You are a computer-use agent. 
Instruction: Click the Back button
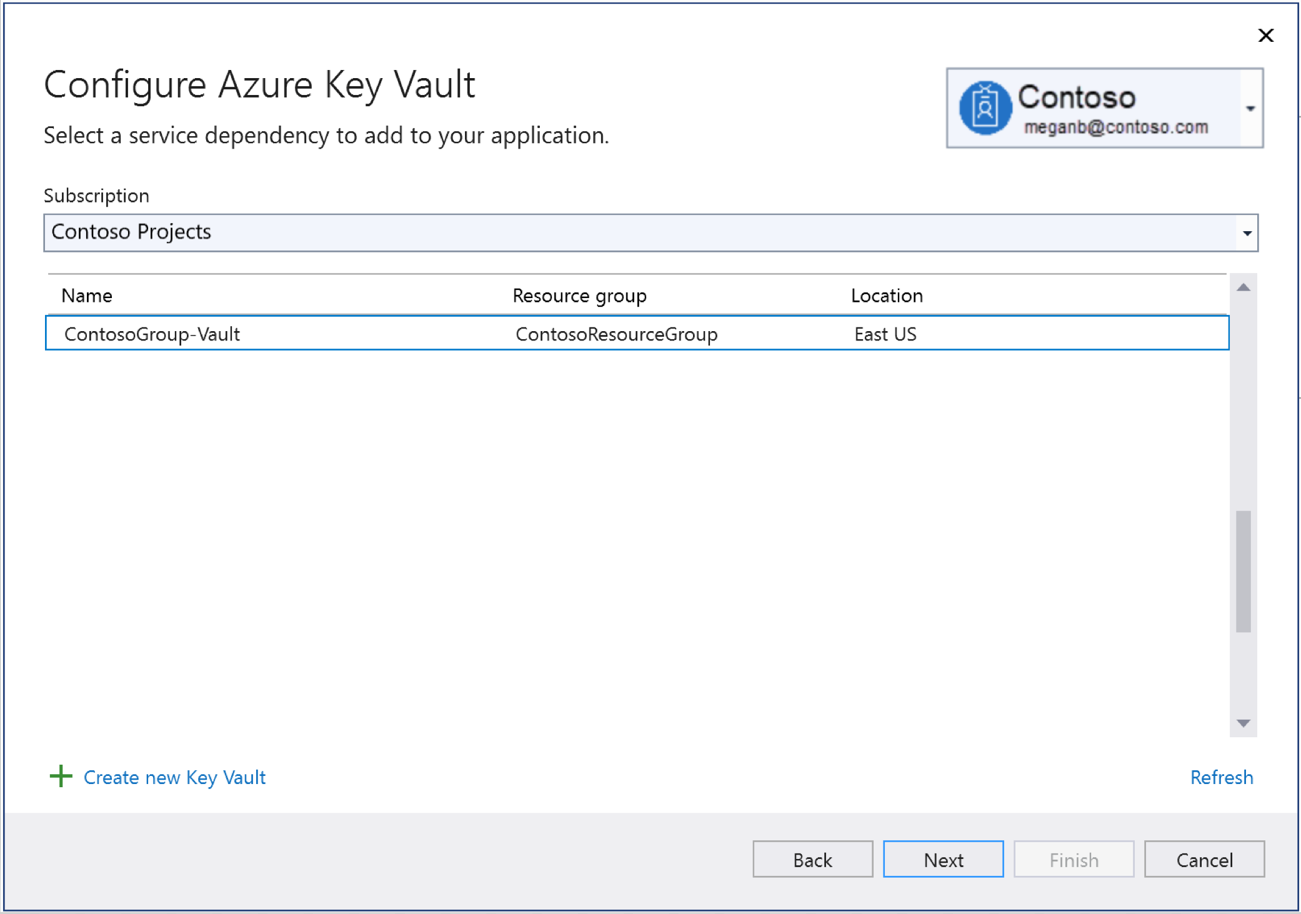point(811,861)
